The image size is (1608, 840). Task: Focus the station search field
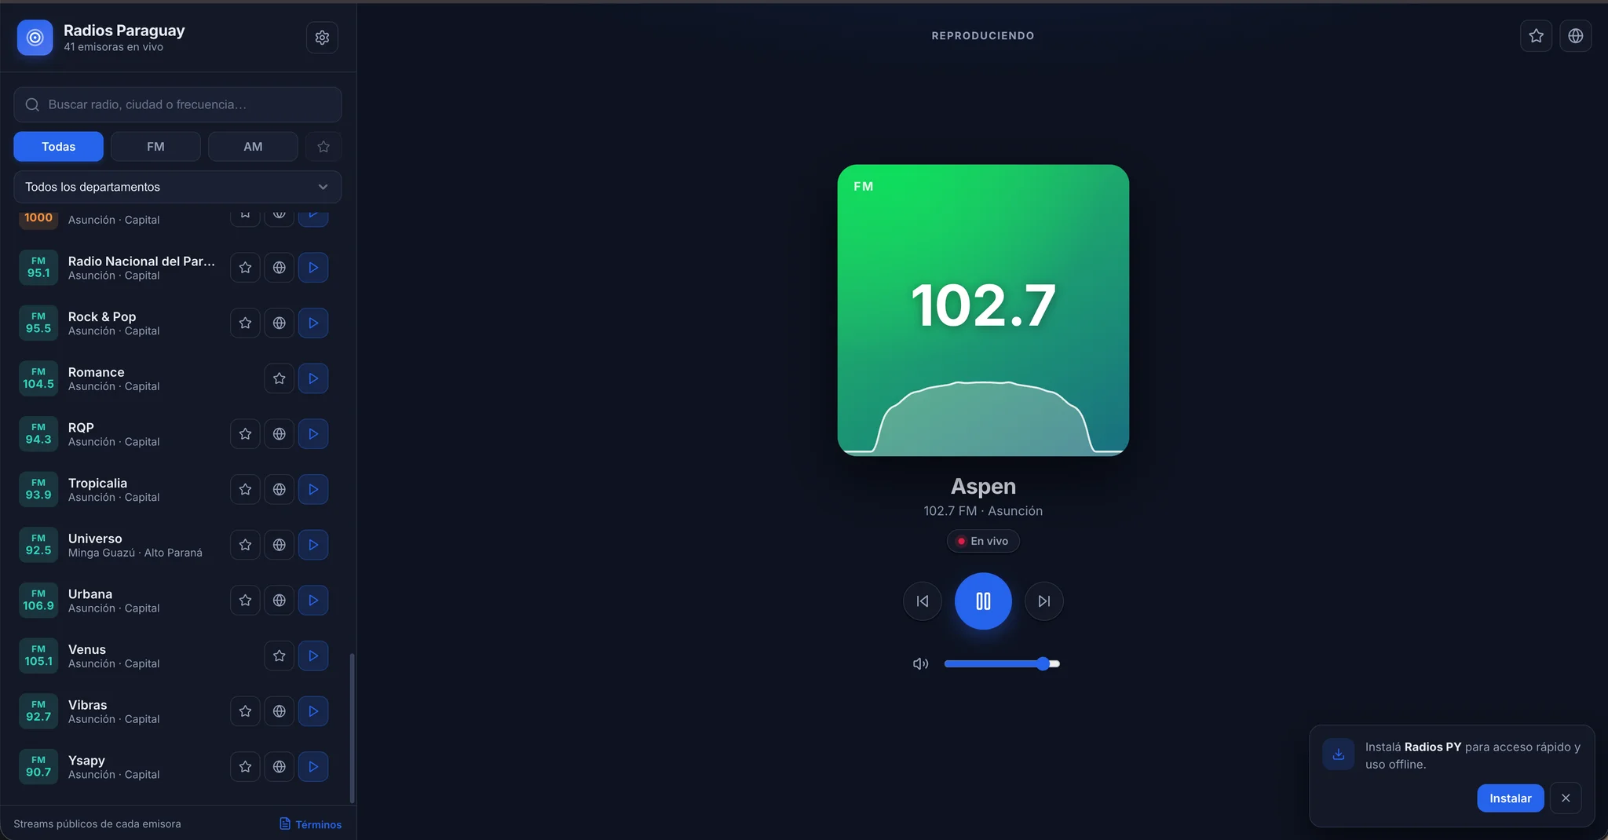click(177, 104)
